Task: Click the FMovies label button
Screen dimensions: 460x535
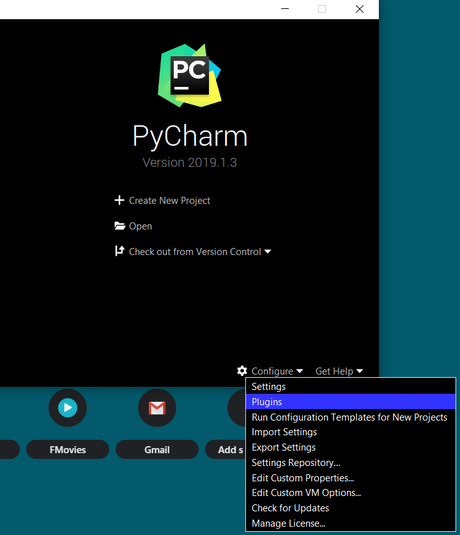Action: point(68,449)
